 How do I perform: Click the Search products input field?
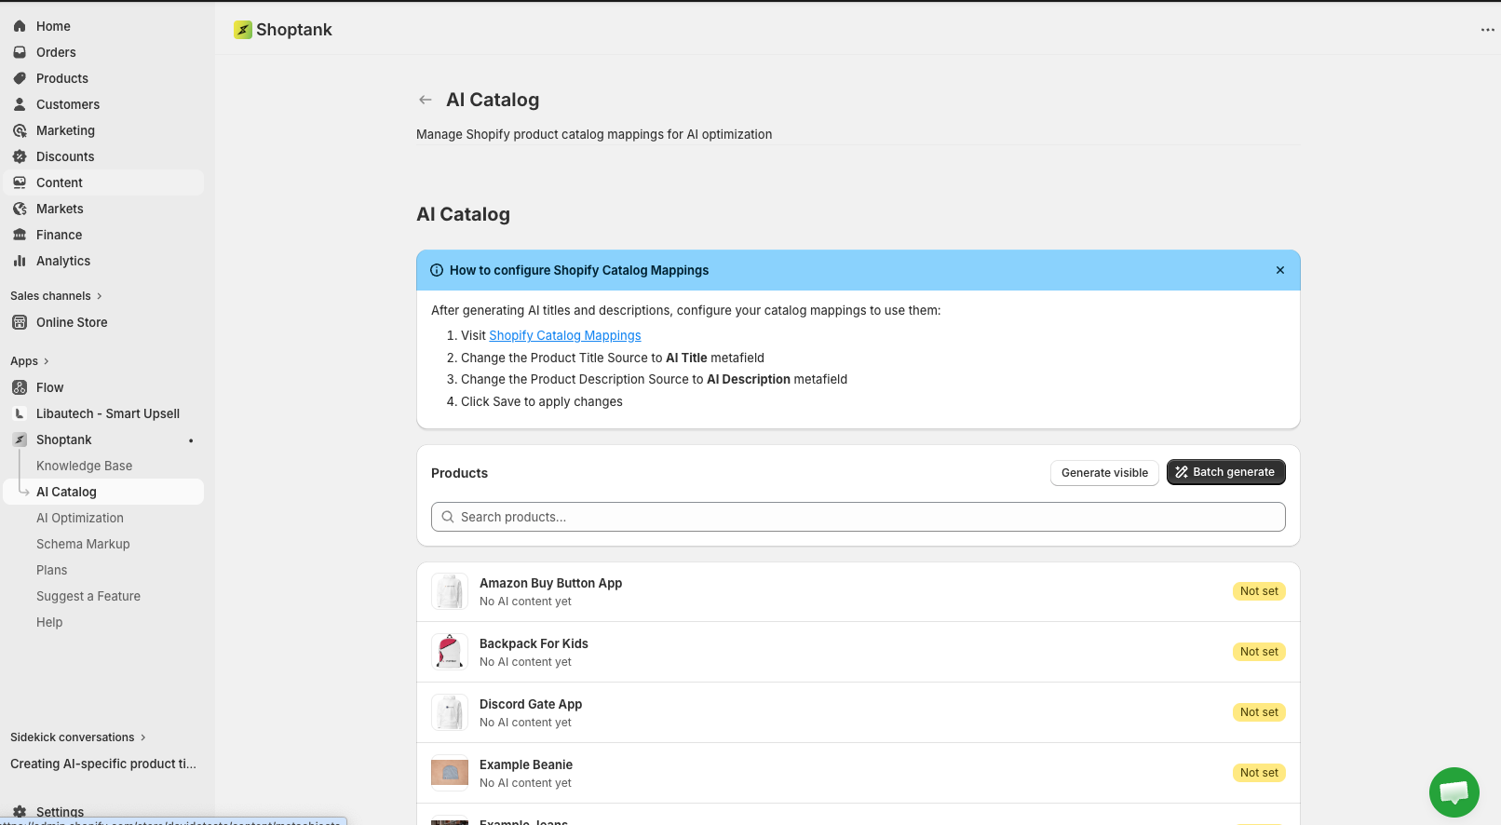click(858, 517)
